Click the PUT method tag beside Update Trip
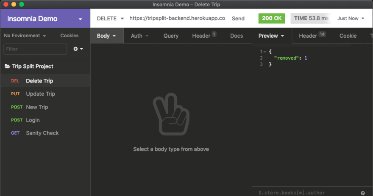This screenshot has width=373, height=196. pyautogui.click(x=15, y=94)
